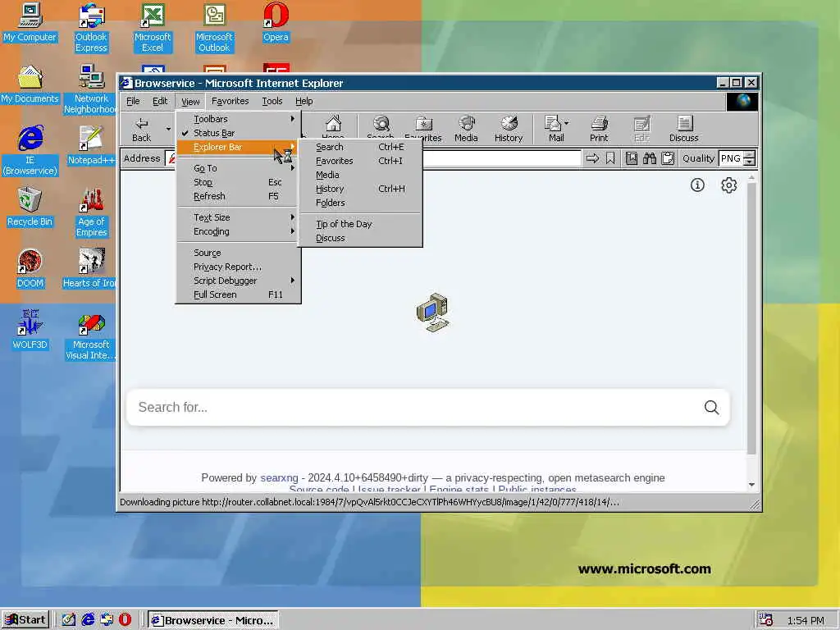Click the info circle icon on page
Image resolution: width=840 pixels, height=630 pixels.
click(697, 185)
